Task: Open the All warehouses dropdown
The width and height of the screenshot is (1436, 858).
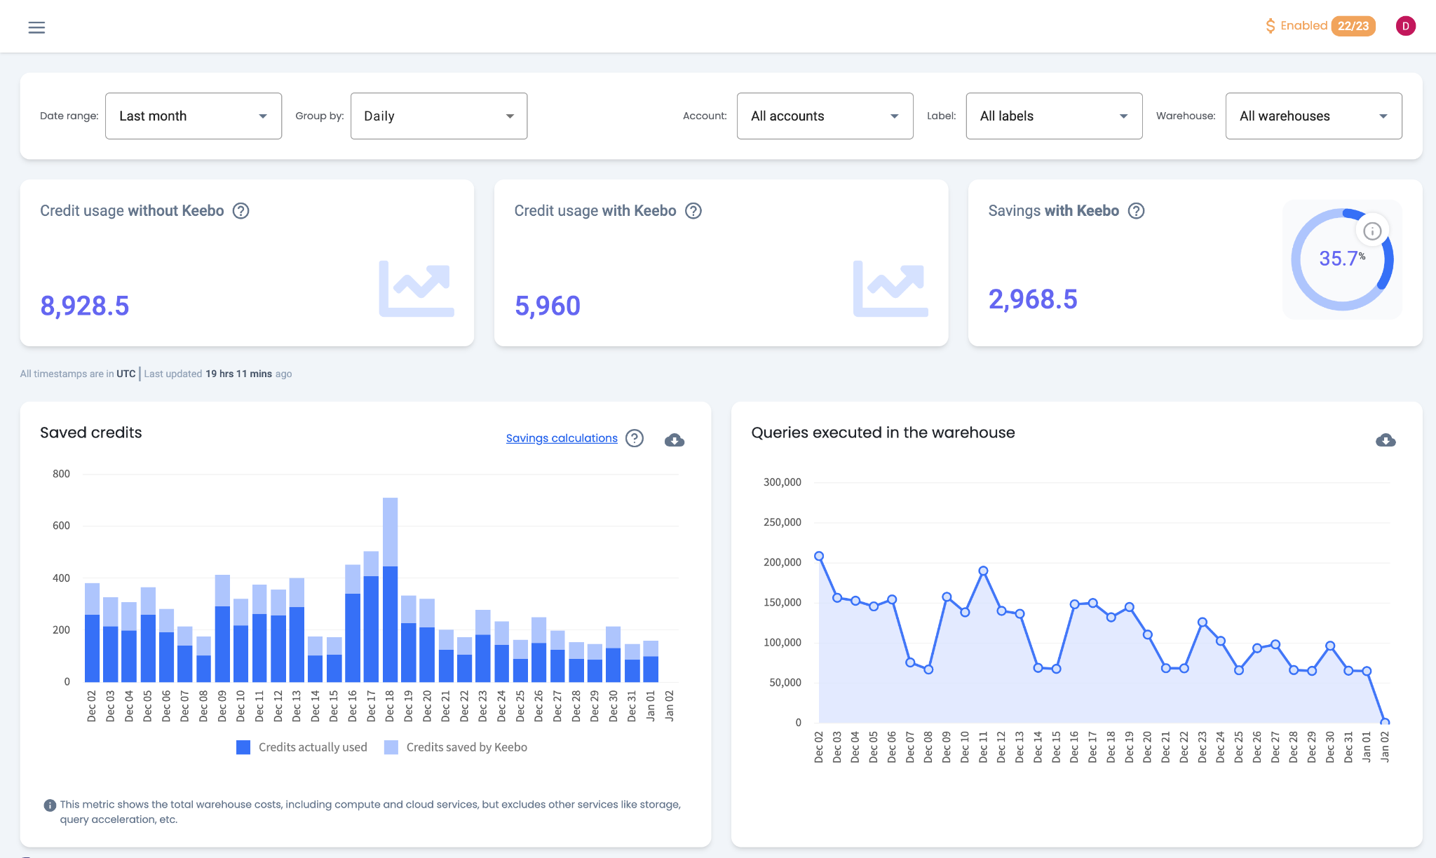Action: click(1313, 116)
